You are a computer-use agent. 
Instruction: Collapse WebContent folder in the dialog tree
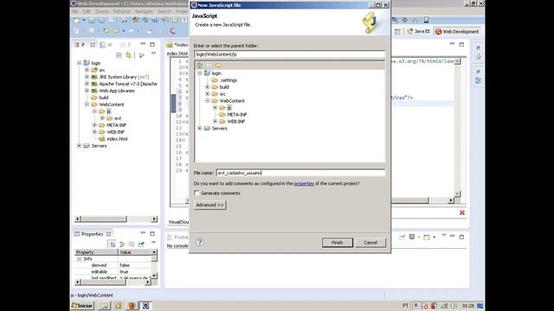pos(208,100)
